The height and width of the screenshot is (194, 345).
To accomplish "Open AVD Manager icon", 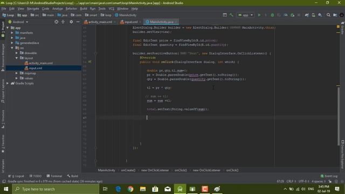I will pyautogui.click(x=313, y=15).
